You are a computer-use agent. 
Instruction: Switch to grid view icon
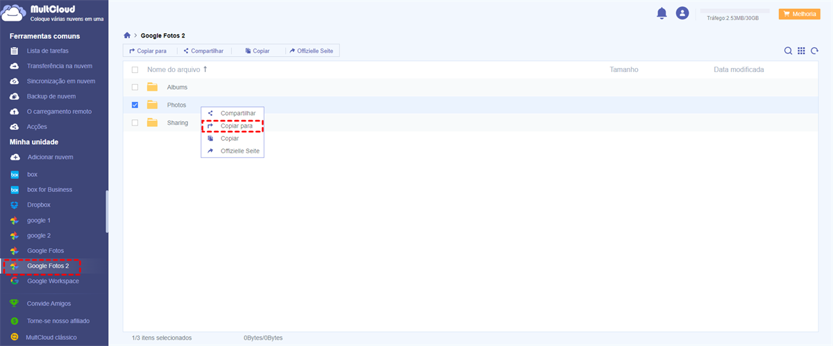(801, 51)
